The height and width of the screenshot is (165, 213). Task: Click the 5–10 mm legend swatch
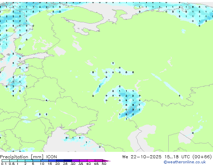[37, 161]
